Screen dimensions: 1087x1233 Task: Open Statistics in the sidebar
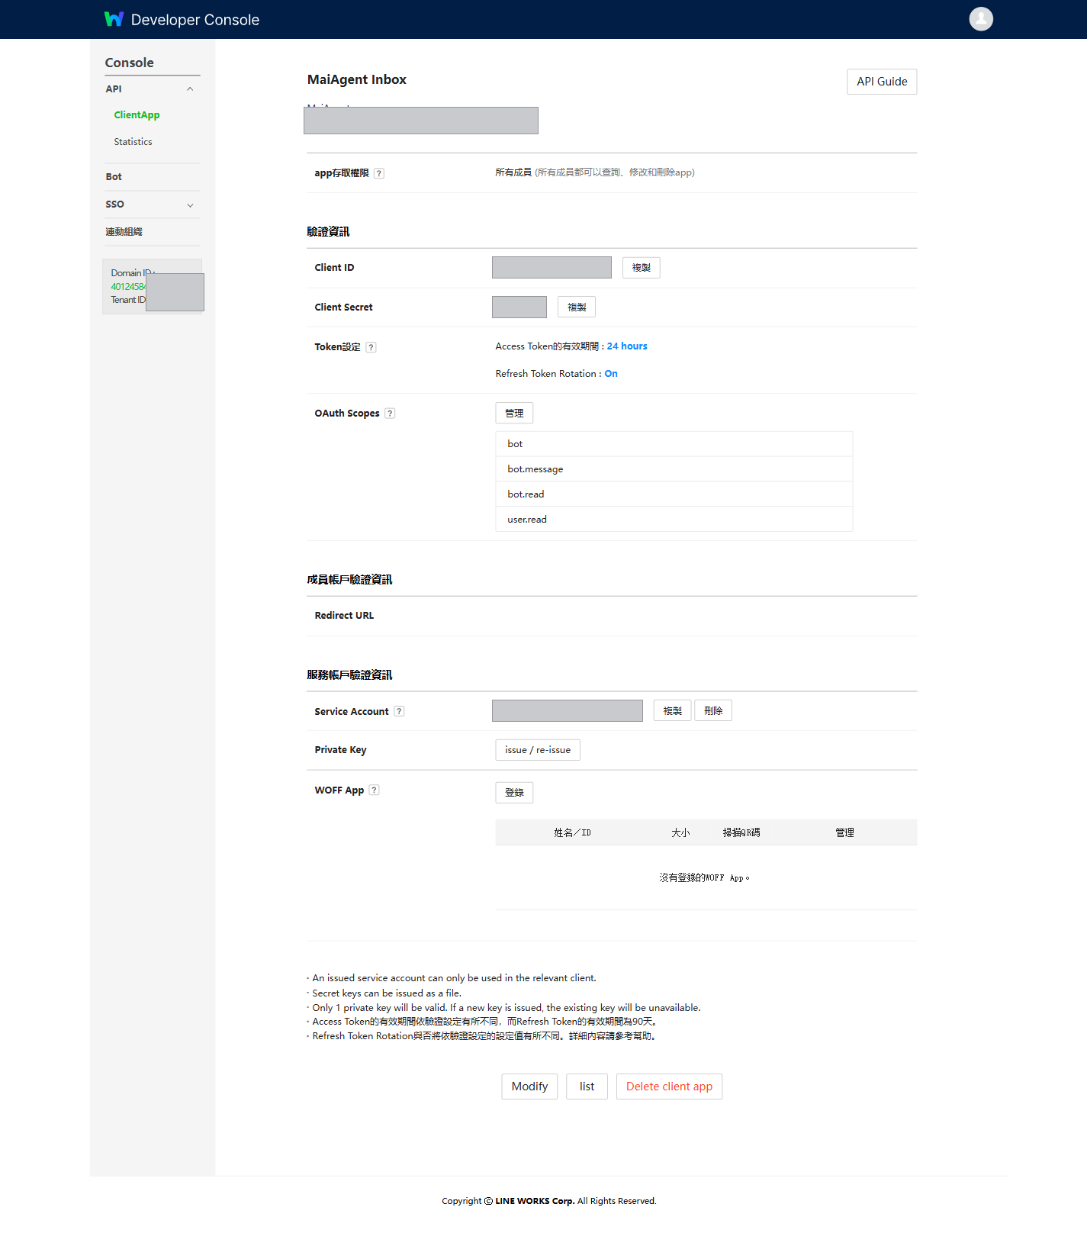tap(133, 142)
